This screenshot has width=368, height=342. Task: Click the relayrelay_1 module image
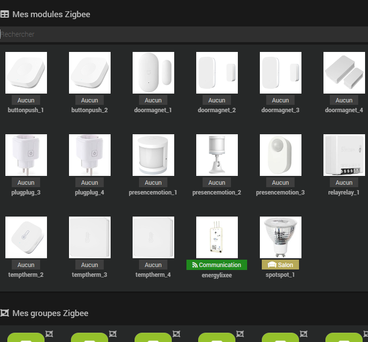(x=344, y=155)
